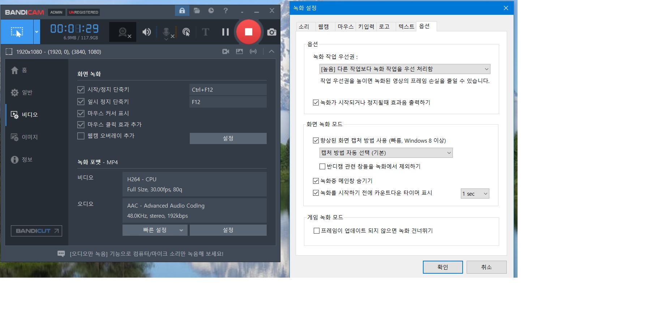Open the video list camcorder icon
This screenshot has width=669, height=330.
(226, 52)
